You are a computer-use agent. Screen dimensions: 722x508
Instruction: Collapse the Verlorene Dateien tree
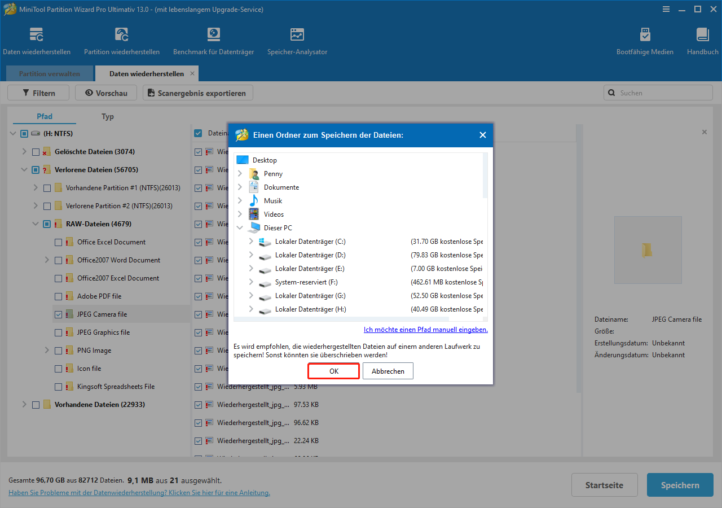point(24,169)
